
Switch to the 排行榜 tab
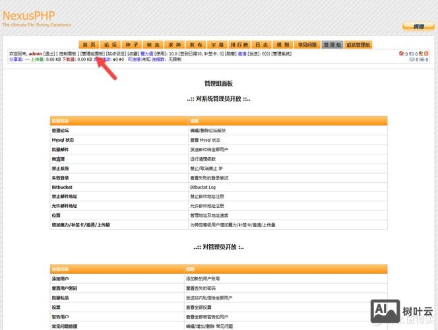[x=239, y=45]
